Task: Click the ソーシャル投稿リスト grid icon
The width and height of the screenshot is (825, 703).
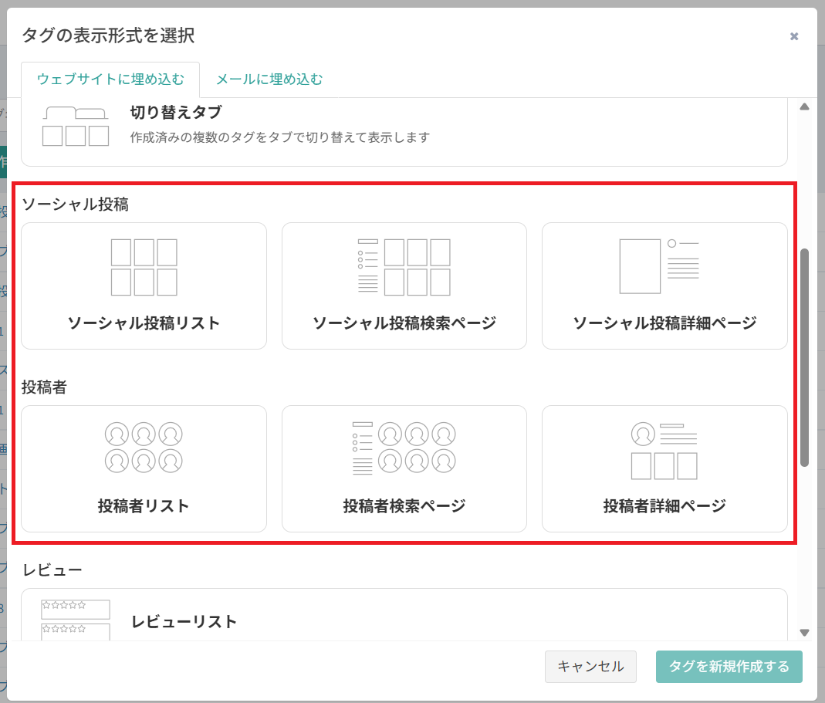Action: point(144,267)
